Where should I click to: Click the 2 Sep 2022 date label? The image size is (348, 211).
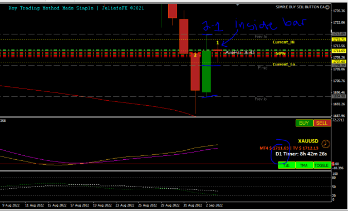pyautogui.click(x=214, y=205)
